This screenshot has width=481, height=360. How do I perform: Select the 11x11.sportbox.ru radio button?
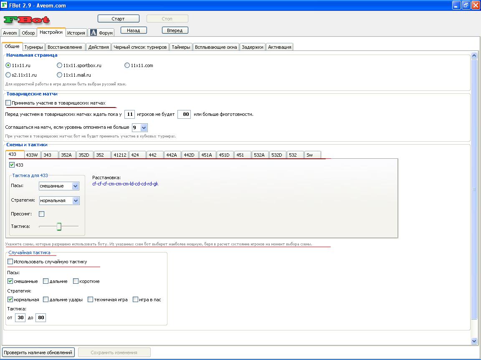(x=60, y=65)
